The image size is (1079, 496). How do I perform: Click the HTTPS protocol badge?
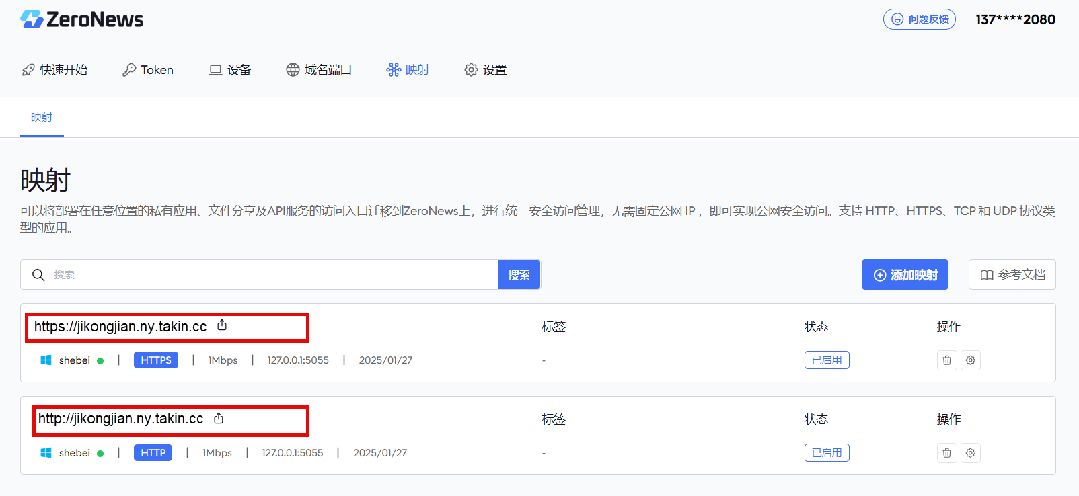pyautogui.click(x=156, y=360)
